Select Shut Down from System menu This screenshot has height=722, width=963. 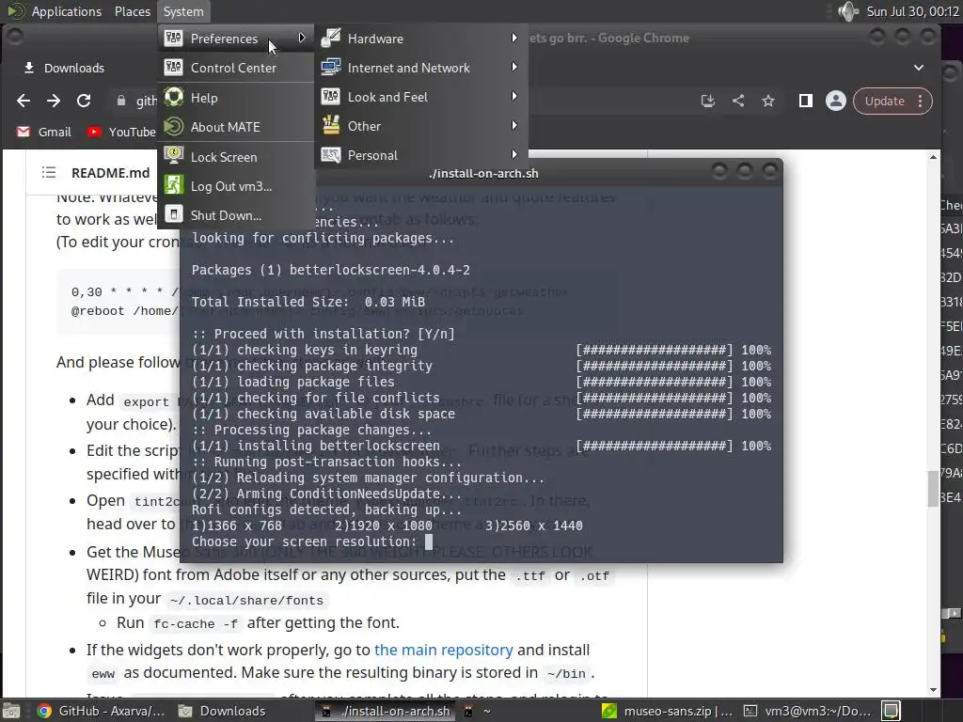coord(236,215)
